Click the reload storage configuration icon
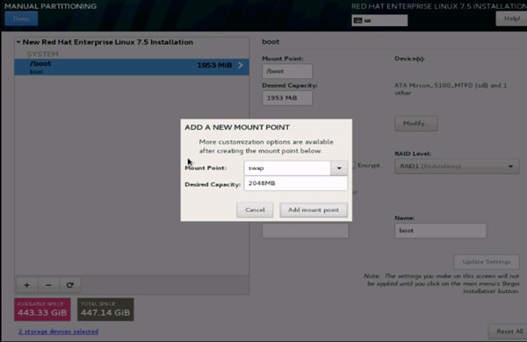The height and width of the screenshot is (342, 527). 70,285
